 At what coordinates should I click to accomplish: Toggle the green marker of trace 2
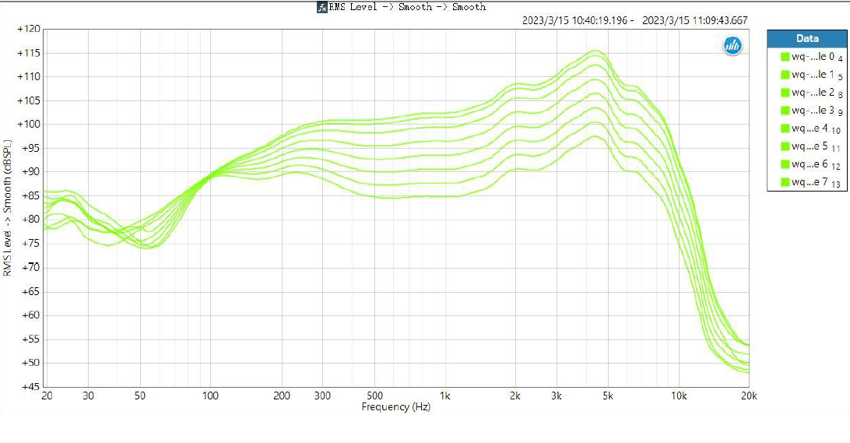pos(785,93)
